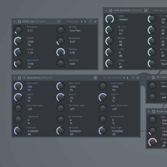Click mda Bandisto grid editor icon

146,11
